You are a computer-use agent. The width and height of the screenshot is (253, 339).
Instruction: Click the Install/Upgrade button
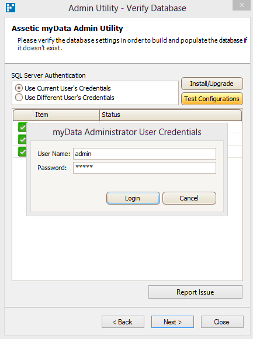click(x=212, y=84)
